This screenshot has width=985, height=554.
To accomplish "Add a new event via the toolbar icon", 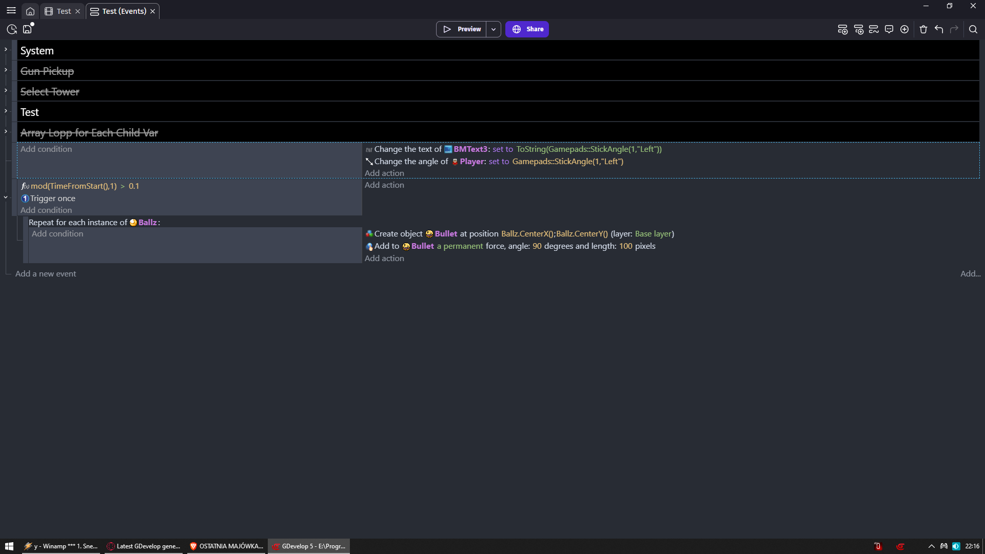I will pyautogui.click(x=843, y=29).
